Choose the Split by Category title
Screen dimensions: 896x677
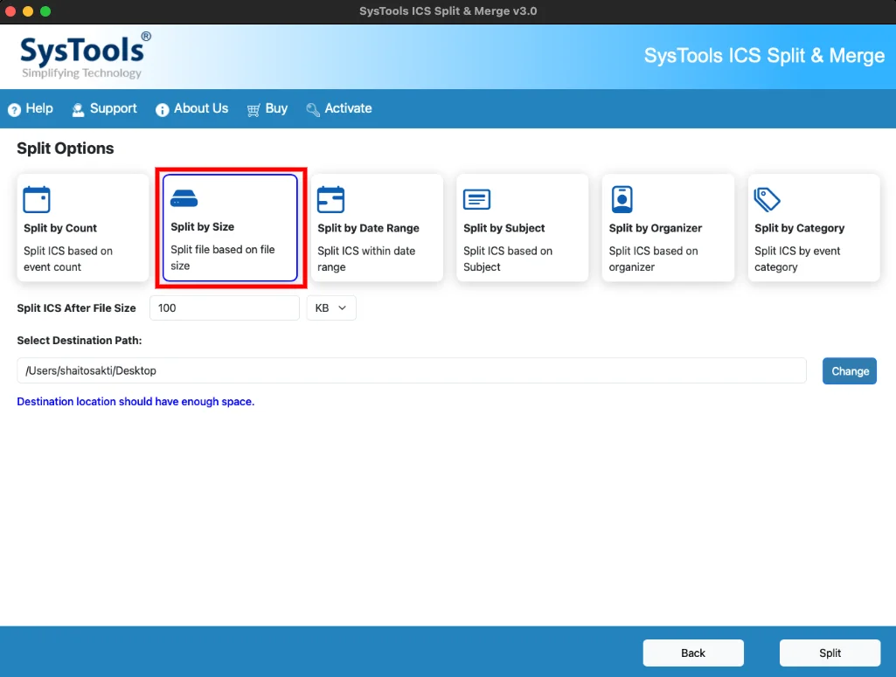tap(800, 228)
